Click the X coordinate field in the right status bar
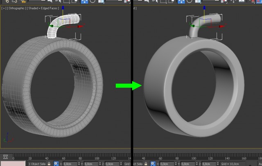Image resolution: width=262 pixels, height=166 pixels. tap(167, 164)
